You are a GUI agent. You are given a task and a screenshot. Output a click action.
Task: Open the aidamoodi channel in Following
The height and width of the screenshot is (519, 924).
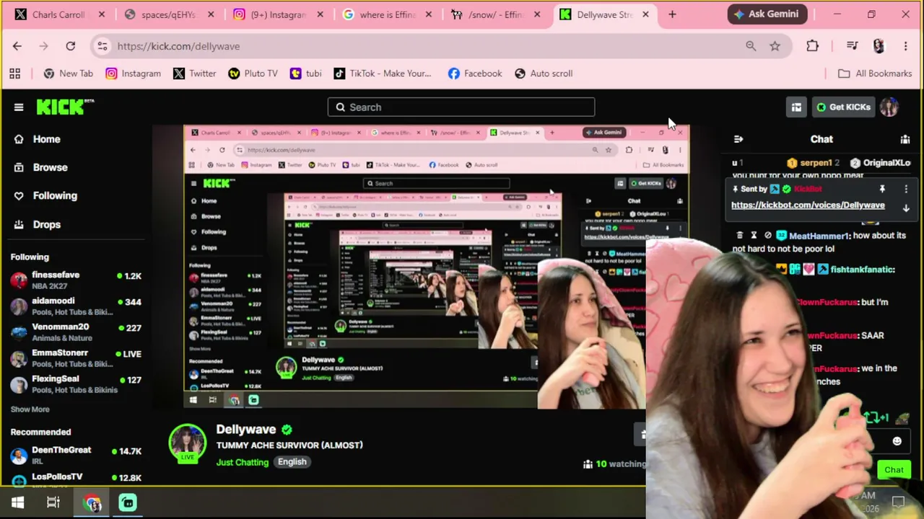[76, 306]
